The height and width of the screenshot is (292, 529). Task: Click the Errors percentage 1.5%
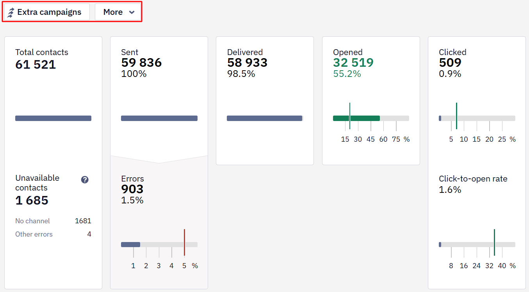click(x=132, y=200)
